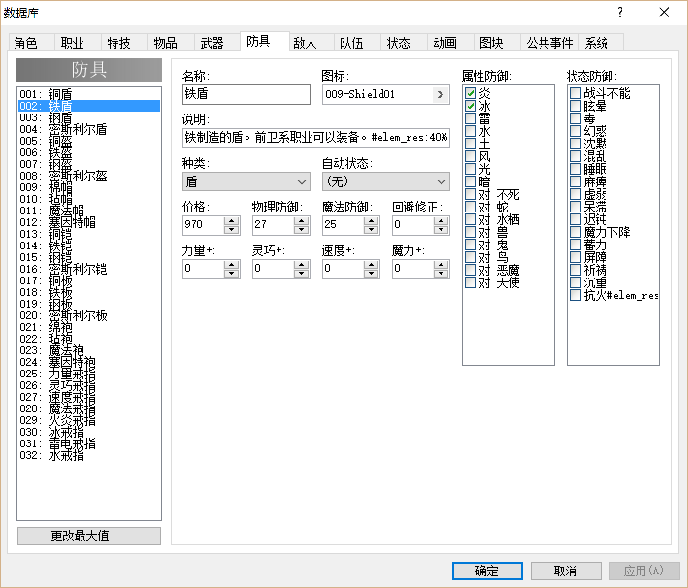Decrease 回避修正 value with down arrow
Viewport: 688px width, 588px height.
[441, 229]
